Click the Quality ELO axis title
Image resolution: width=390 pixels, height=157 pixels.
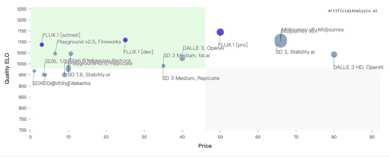point(7,68)
